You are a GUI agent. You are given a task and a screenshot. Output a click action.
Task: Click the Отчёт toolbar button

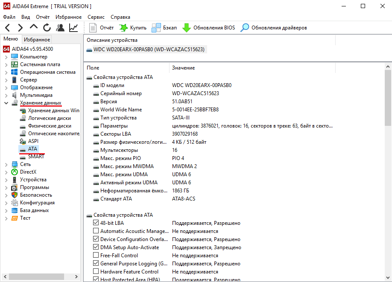coord(102,28)
